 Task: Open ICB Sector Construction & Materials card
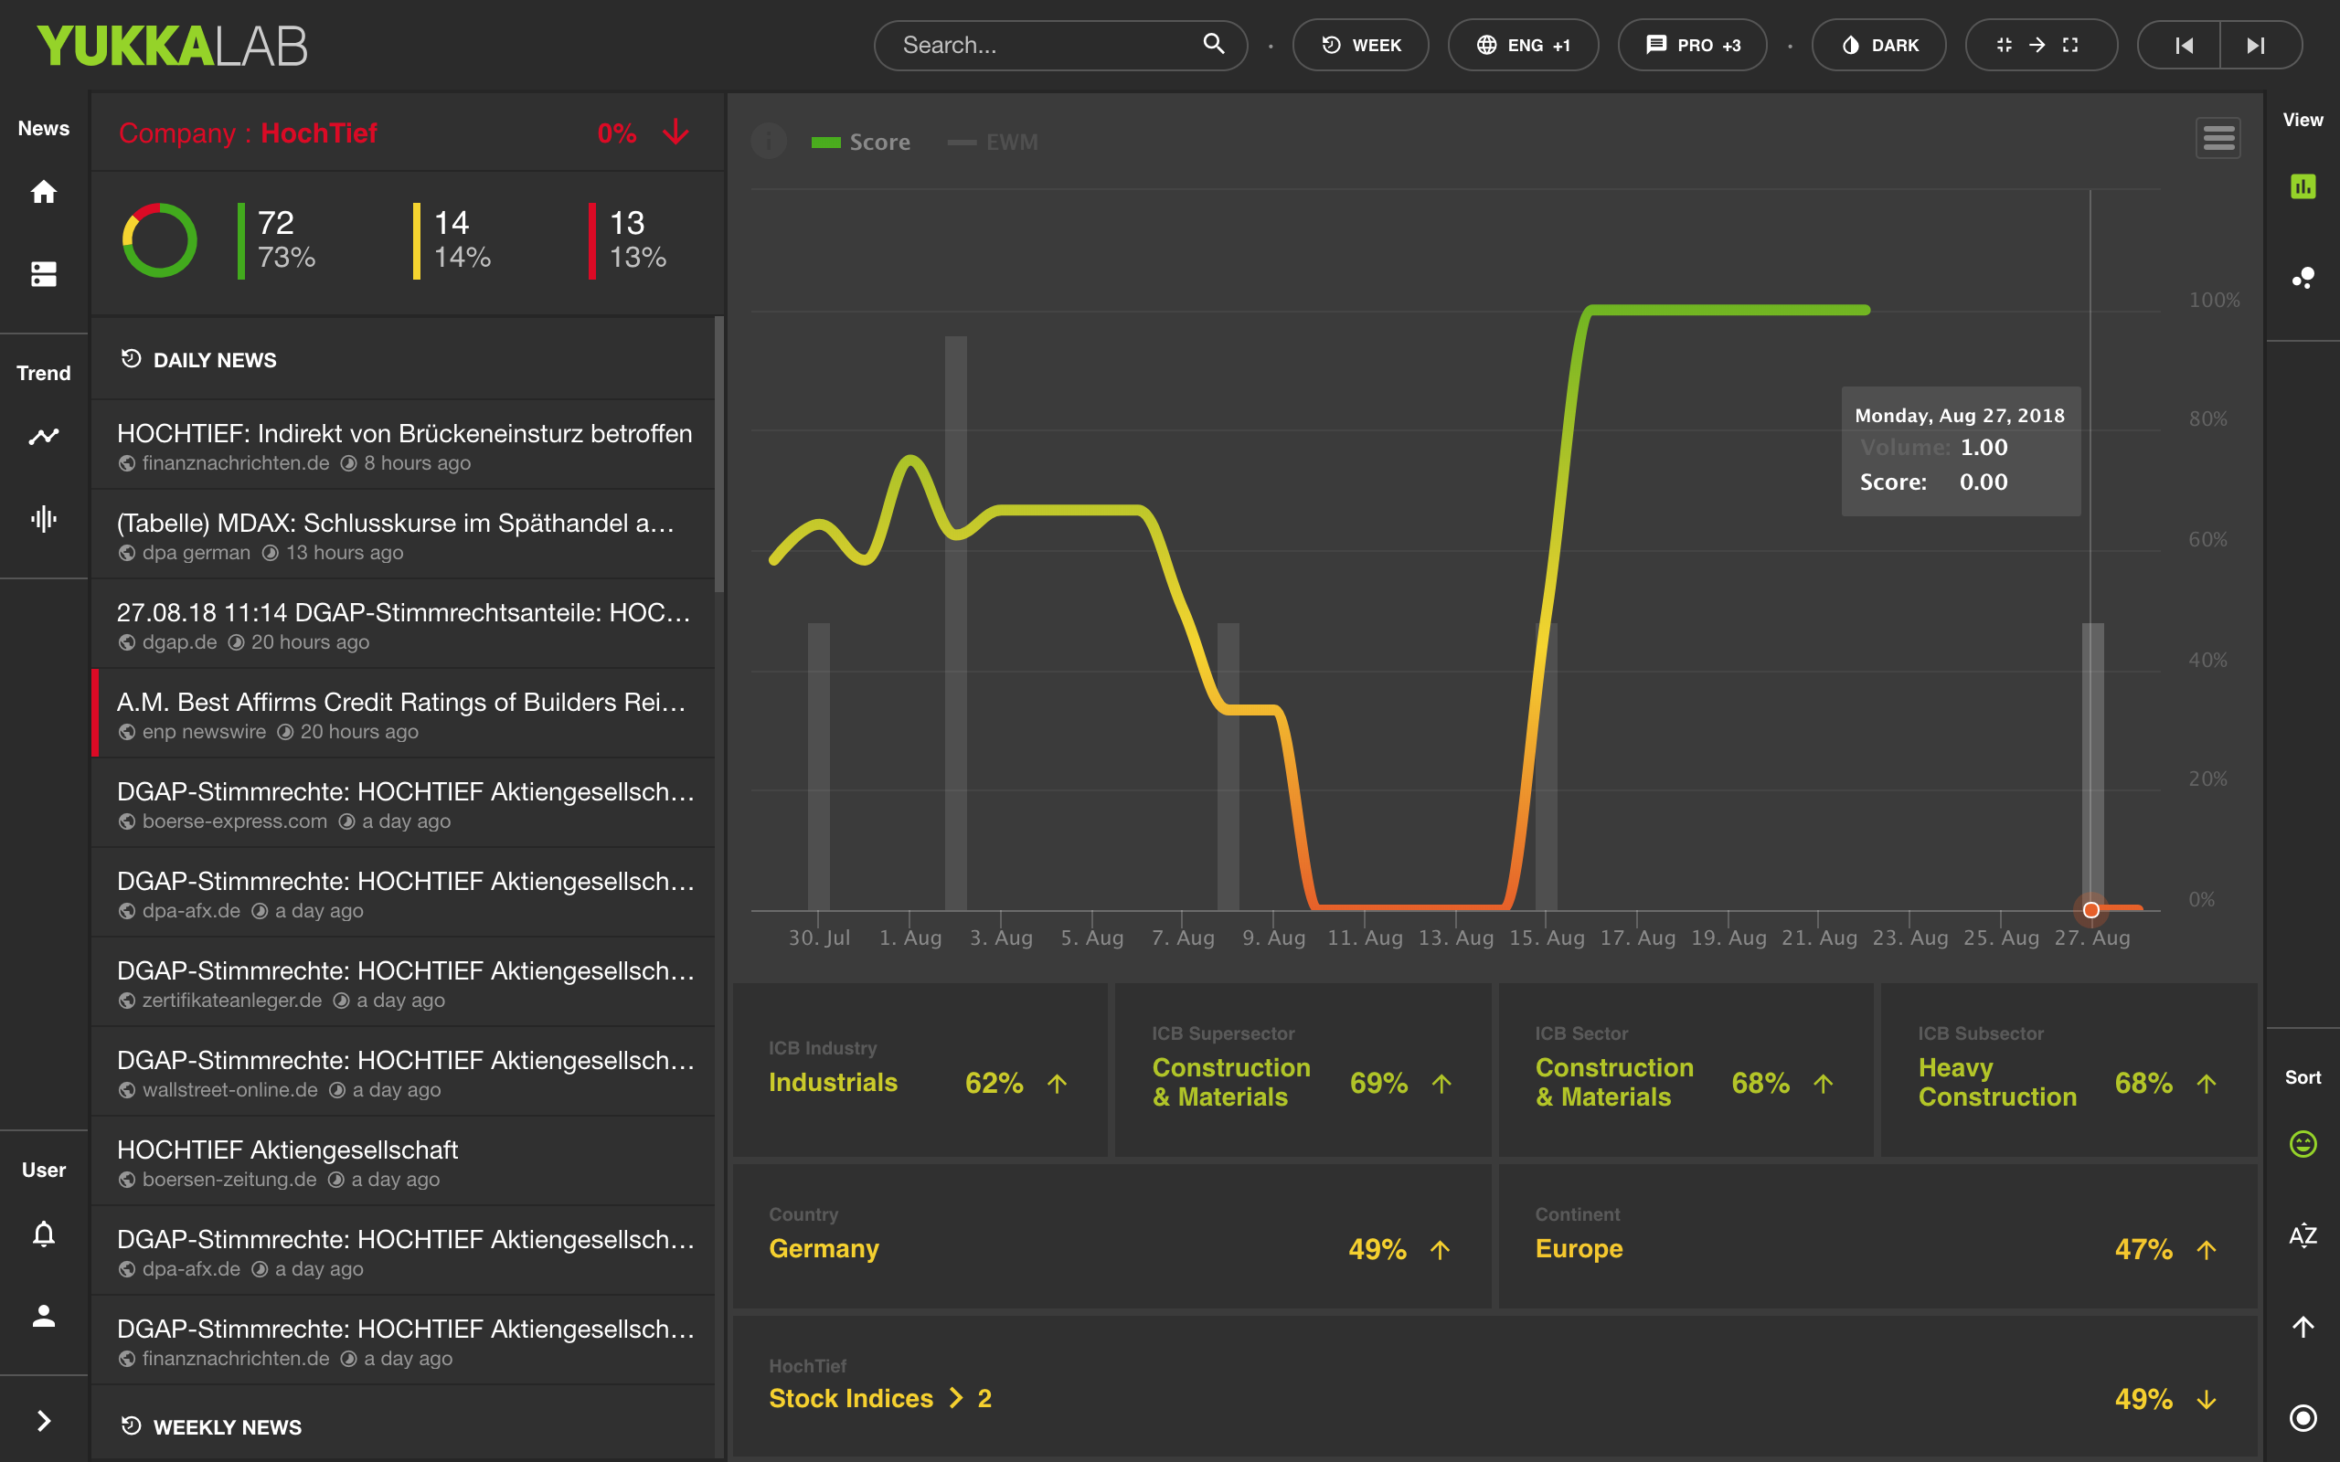pyautogui.click(x=1686, y=1069)
